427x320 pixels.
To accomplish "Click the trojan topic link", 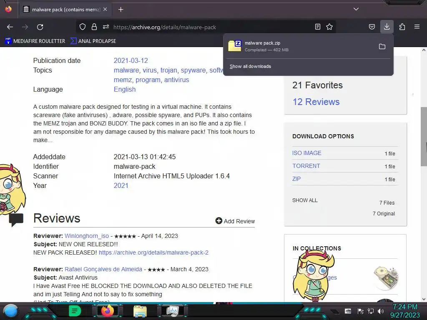I will pyautogui.click(x=169, y=70).
